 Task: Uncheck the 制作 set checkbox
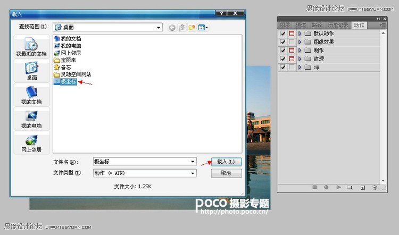(x=282, y=50)
